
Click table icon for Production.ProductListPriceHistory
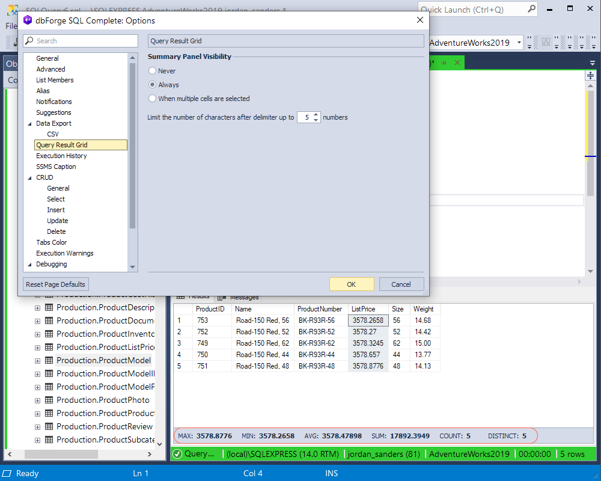pyautogui.click(x=49, y=347)
